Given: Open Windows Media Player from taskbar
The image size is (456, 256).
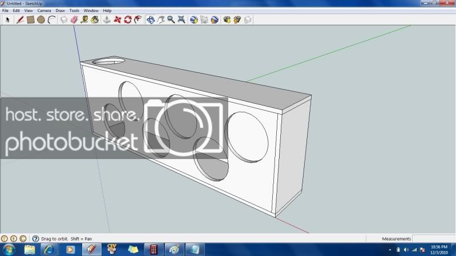Looking at the screenshot, I should click(70, 249).
